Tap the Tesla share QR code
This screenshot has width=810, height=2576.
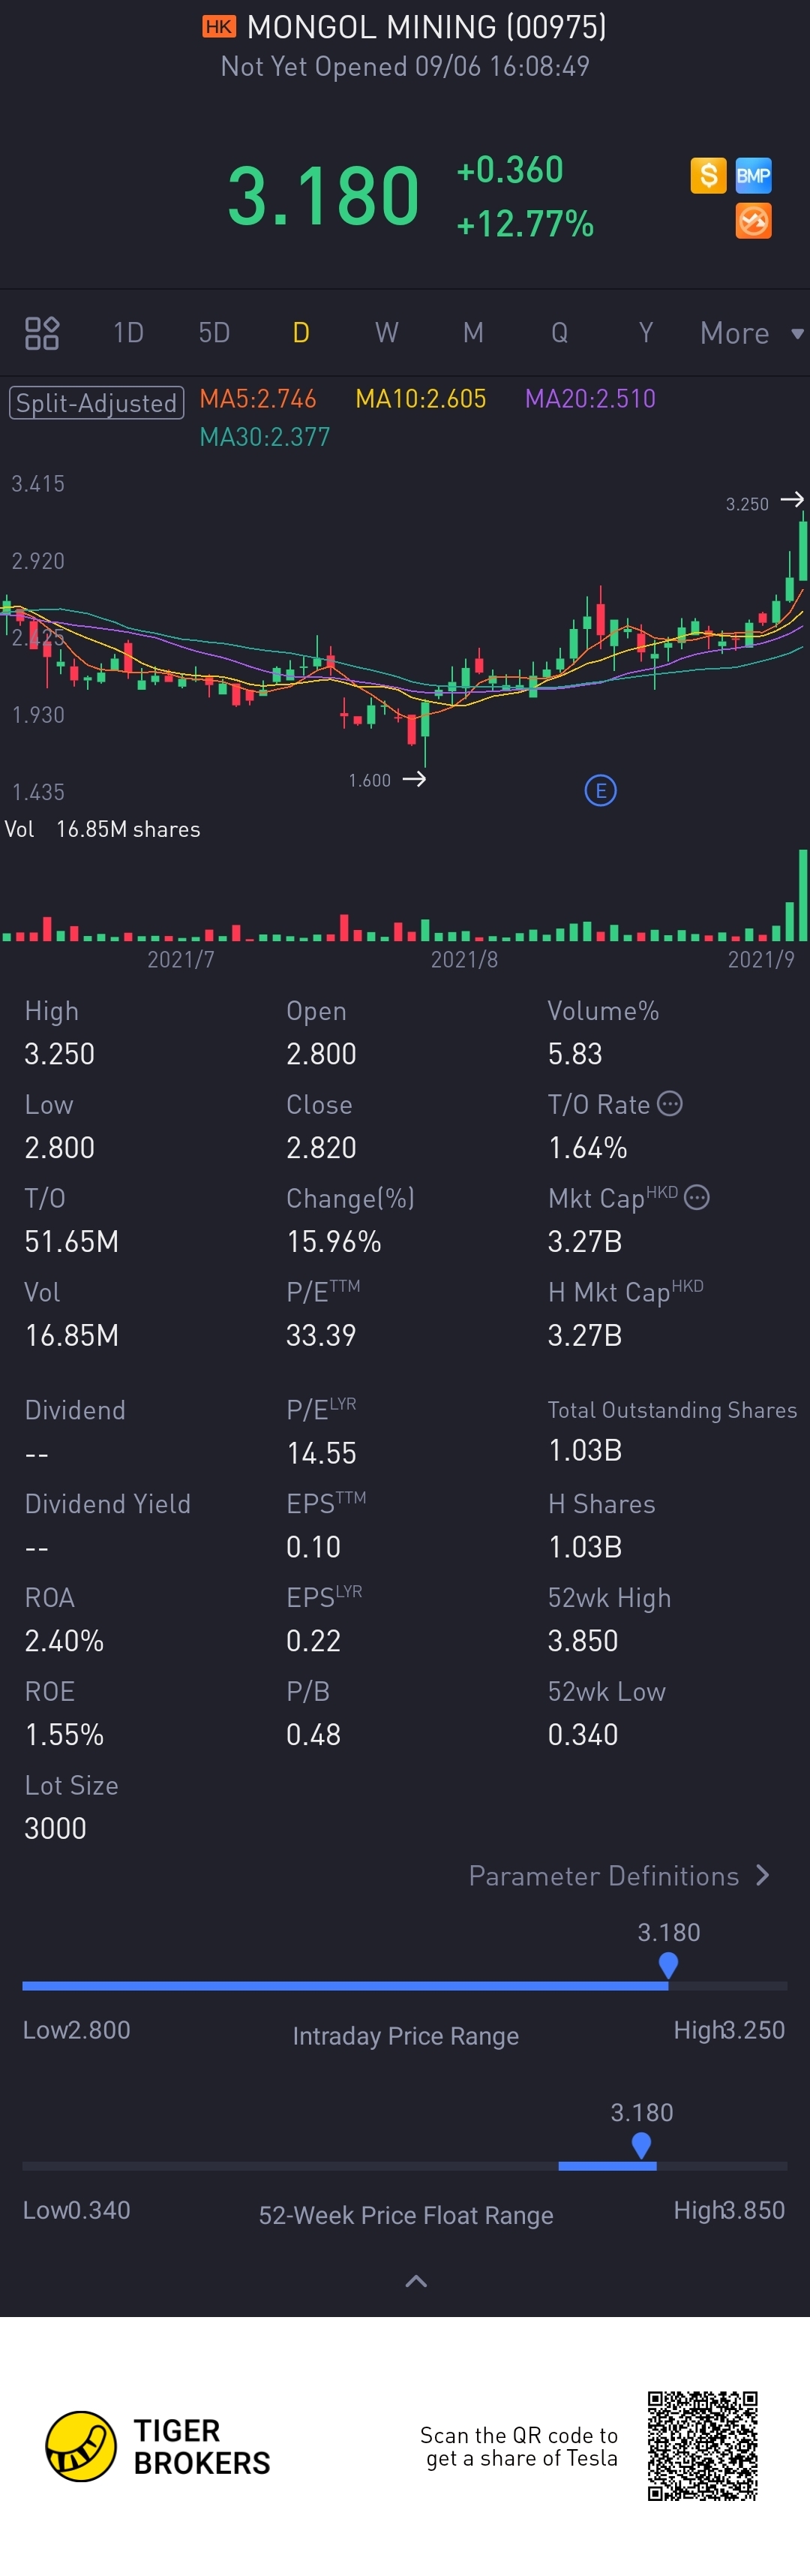702,2445
